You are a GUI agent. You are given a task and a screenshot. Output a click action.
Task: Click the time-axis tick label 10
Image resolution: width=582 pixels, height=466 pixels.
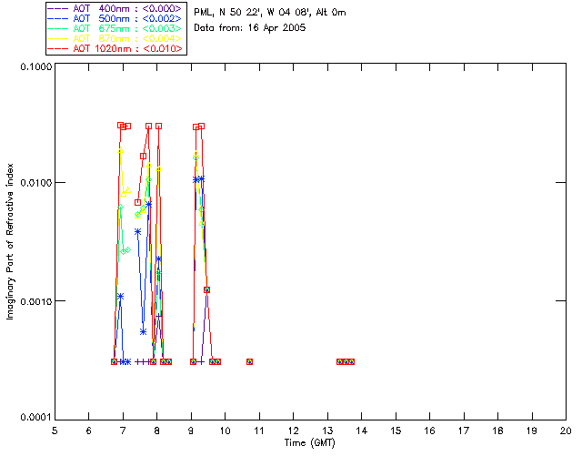pos(226,431)
